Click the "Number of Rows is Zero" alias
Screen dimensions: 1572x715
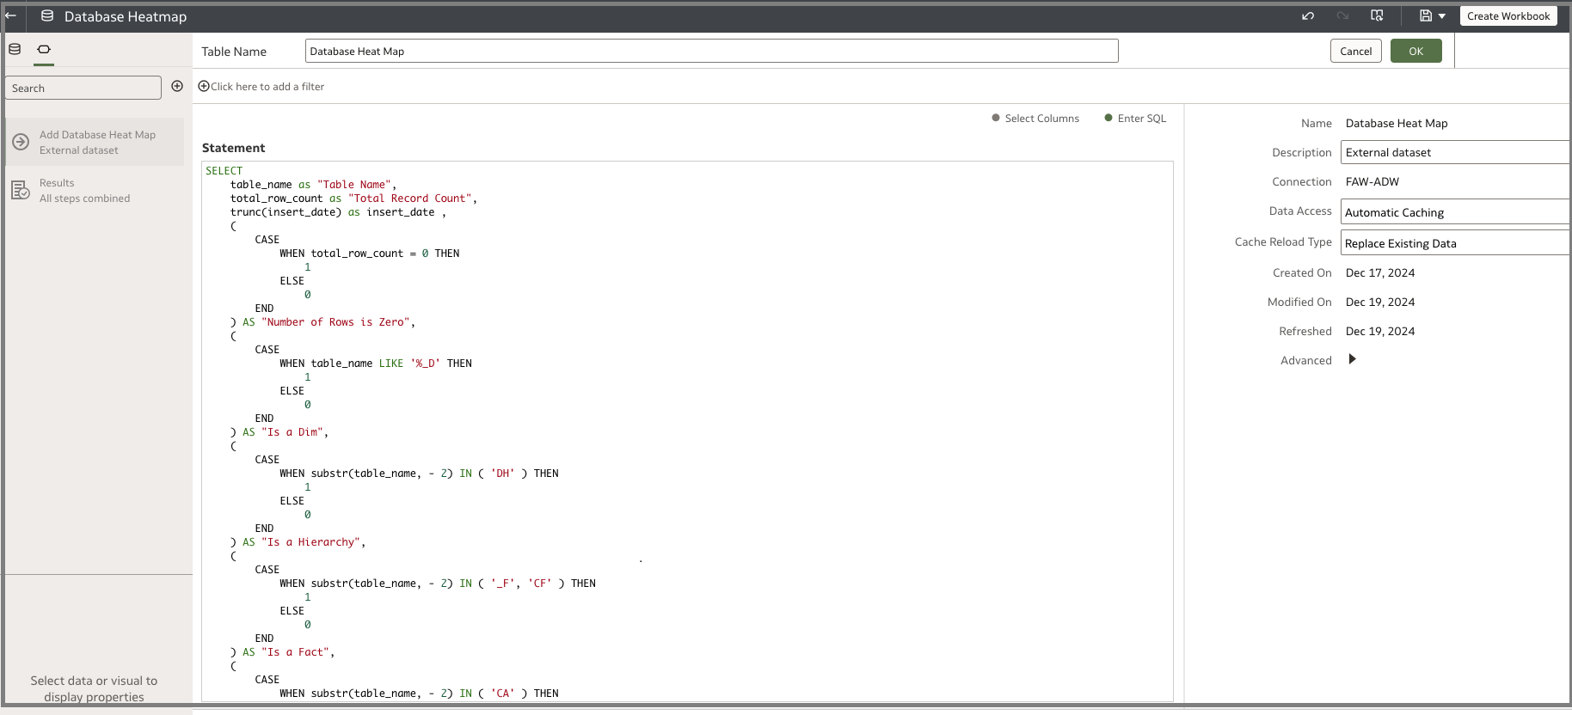tap(335, 321)
